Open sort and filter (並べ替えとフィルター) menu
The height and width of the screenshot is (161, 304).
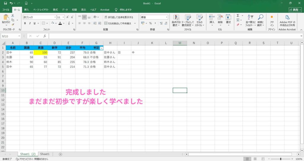click(251, 20)
